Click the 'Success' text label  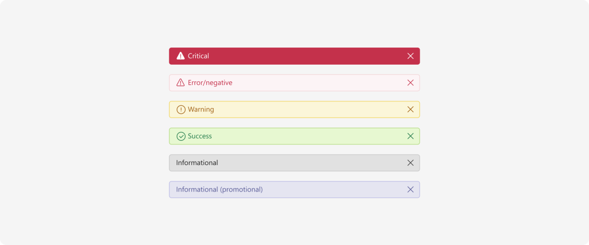pyautogui.click(x=200, y=136)
